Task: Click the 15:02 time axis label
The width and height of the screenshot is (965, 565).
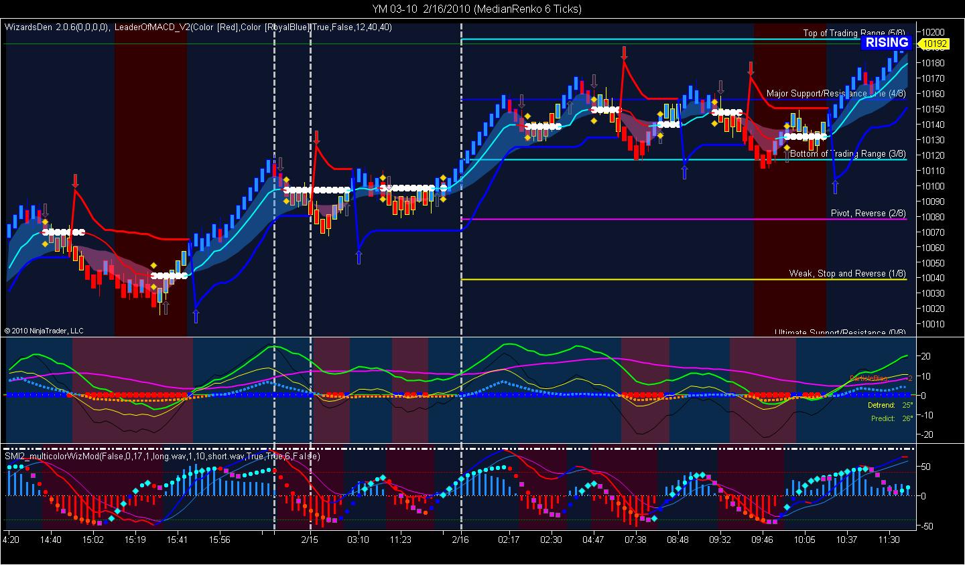Action: (x=92, y=540)
